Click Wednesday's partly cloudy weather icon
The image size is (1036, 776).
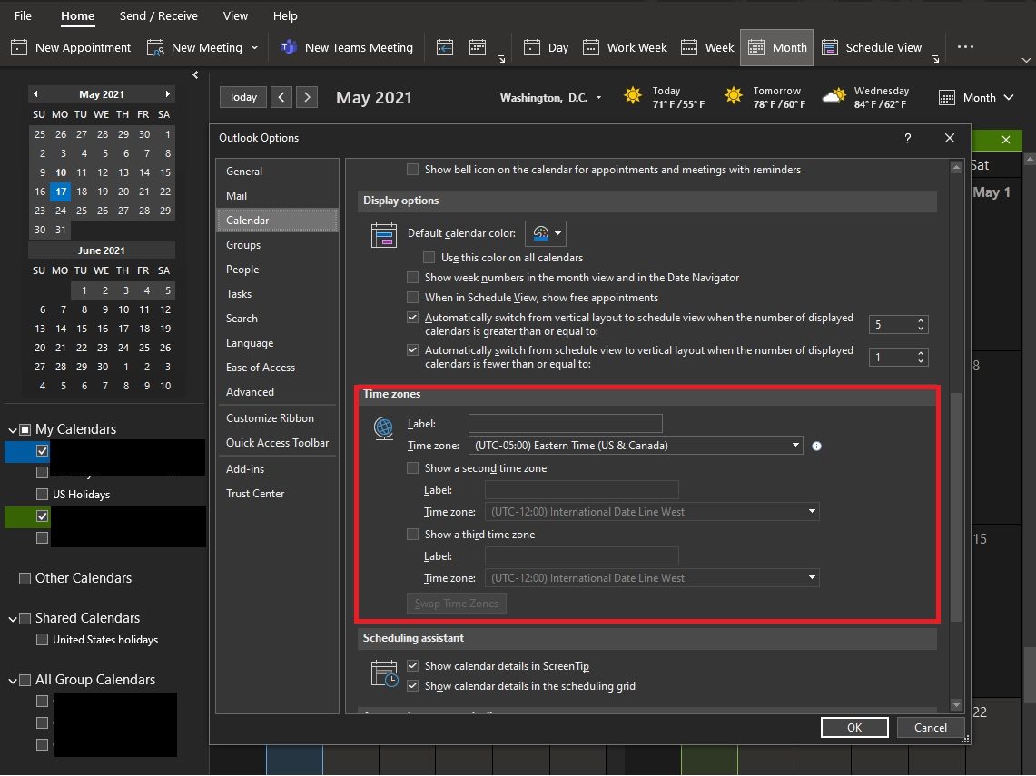click(834, 96)
